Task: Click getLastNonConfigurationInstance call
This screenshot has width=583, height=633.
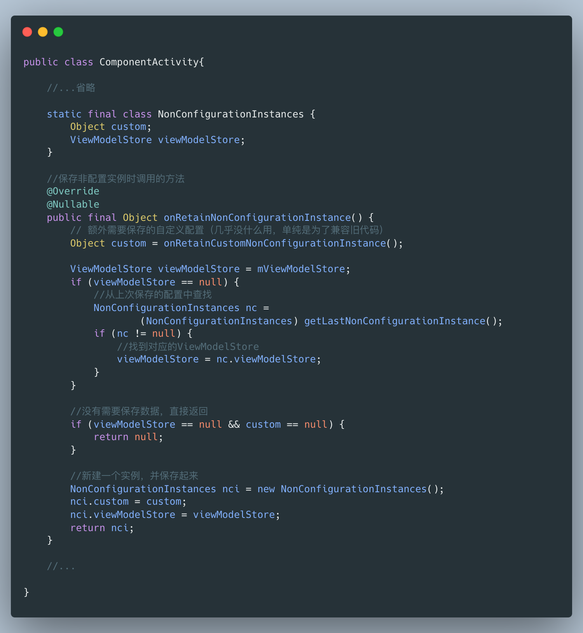Action: click(x=395, y=321)
